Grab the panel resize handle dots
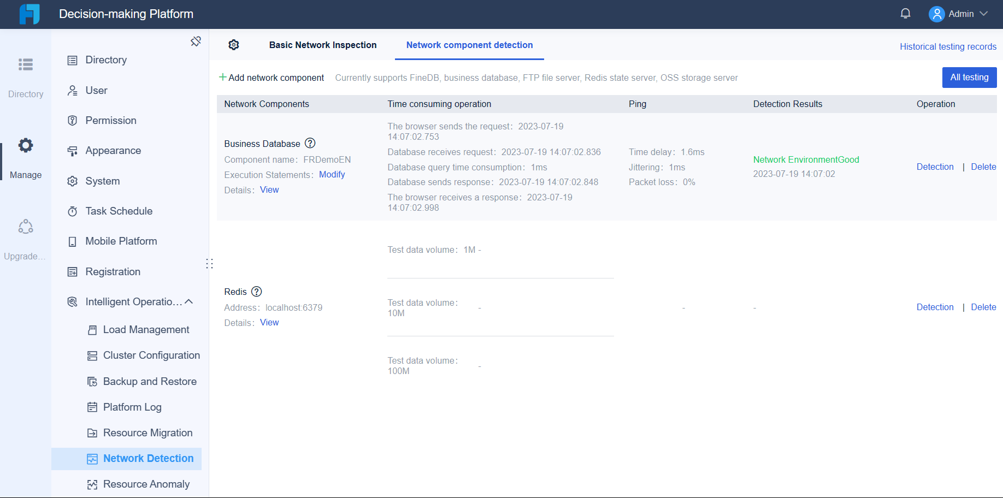Image resolution: width=1003 pixels, height=498 pixels. pos(209,263)
